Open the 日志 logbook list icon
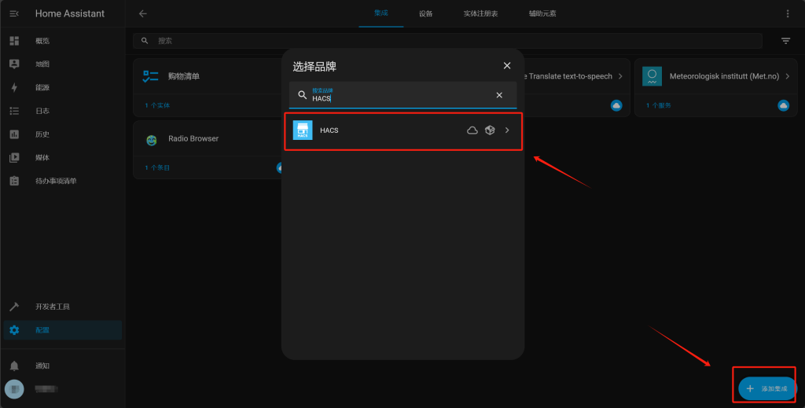This screenshot has width=805, height=408. point(14,111)
